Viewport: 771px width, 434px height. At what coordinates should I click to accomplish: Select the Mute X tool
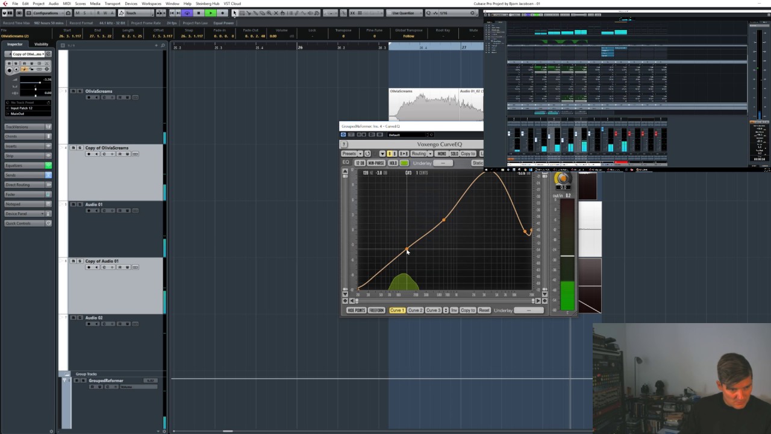click(276, 13)
